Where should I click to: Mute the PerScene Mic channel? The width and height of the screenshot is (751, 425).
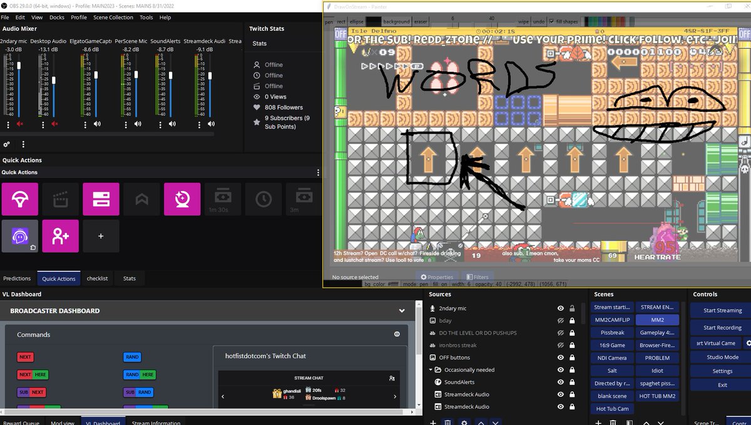click(138, 124)
